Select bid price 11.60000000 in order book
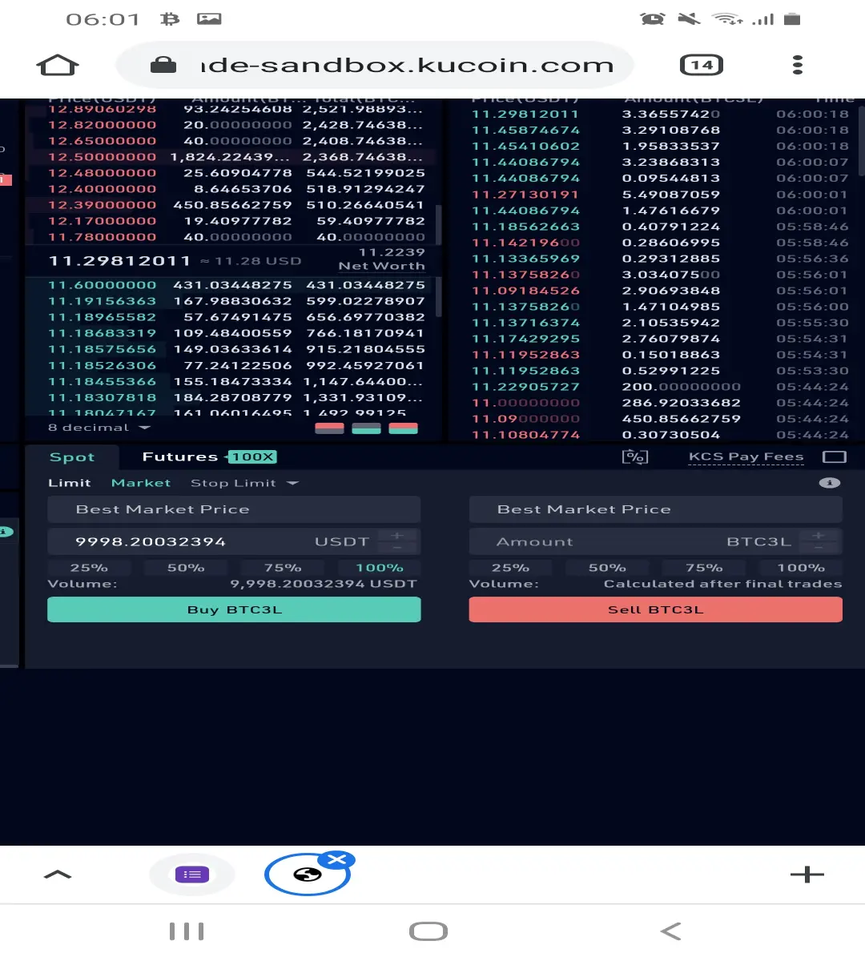Screen dimensions: 865x961 coord(102,285)
